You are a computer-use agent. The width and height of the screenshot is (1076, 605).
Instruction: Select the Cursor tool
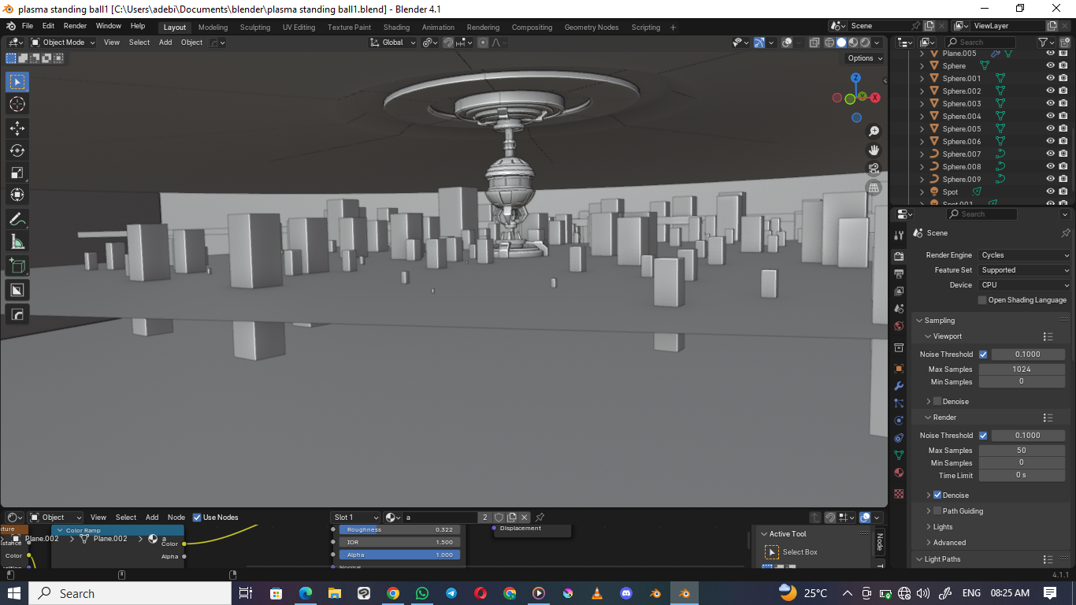17,104
